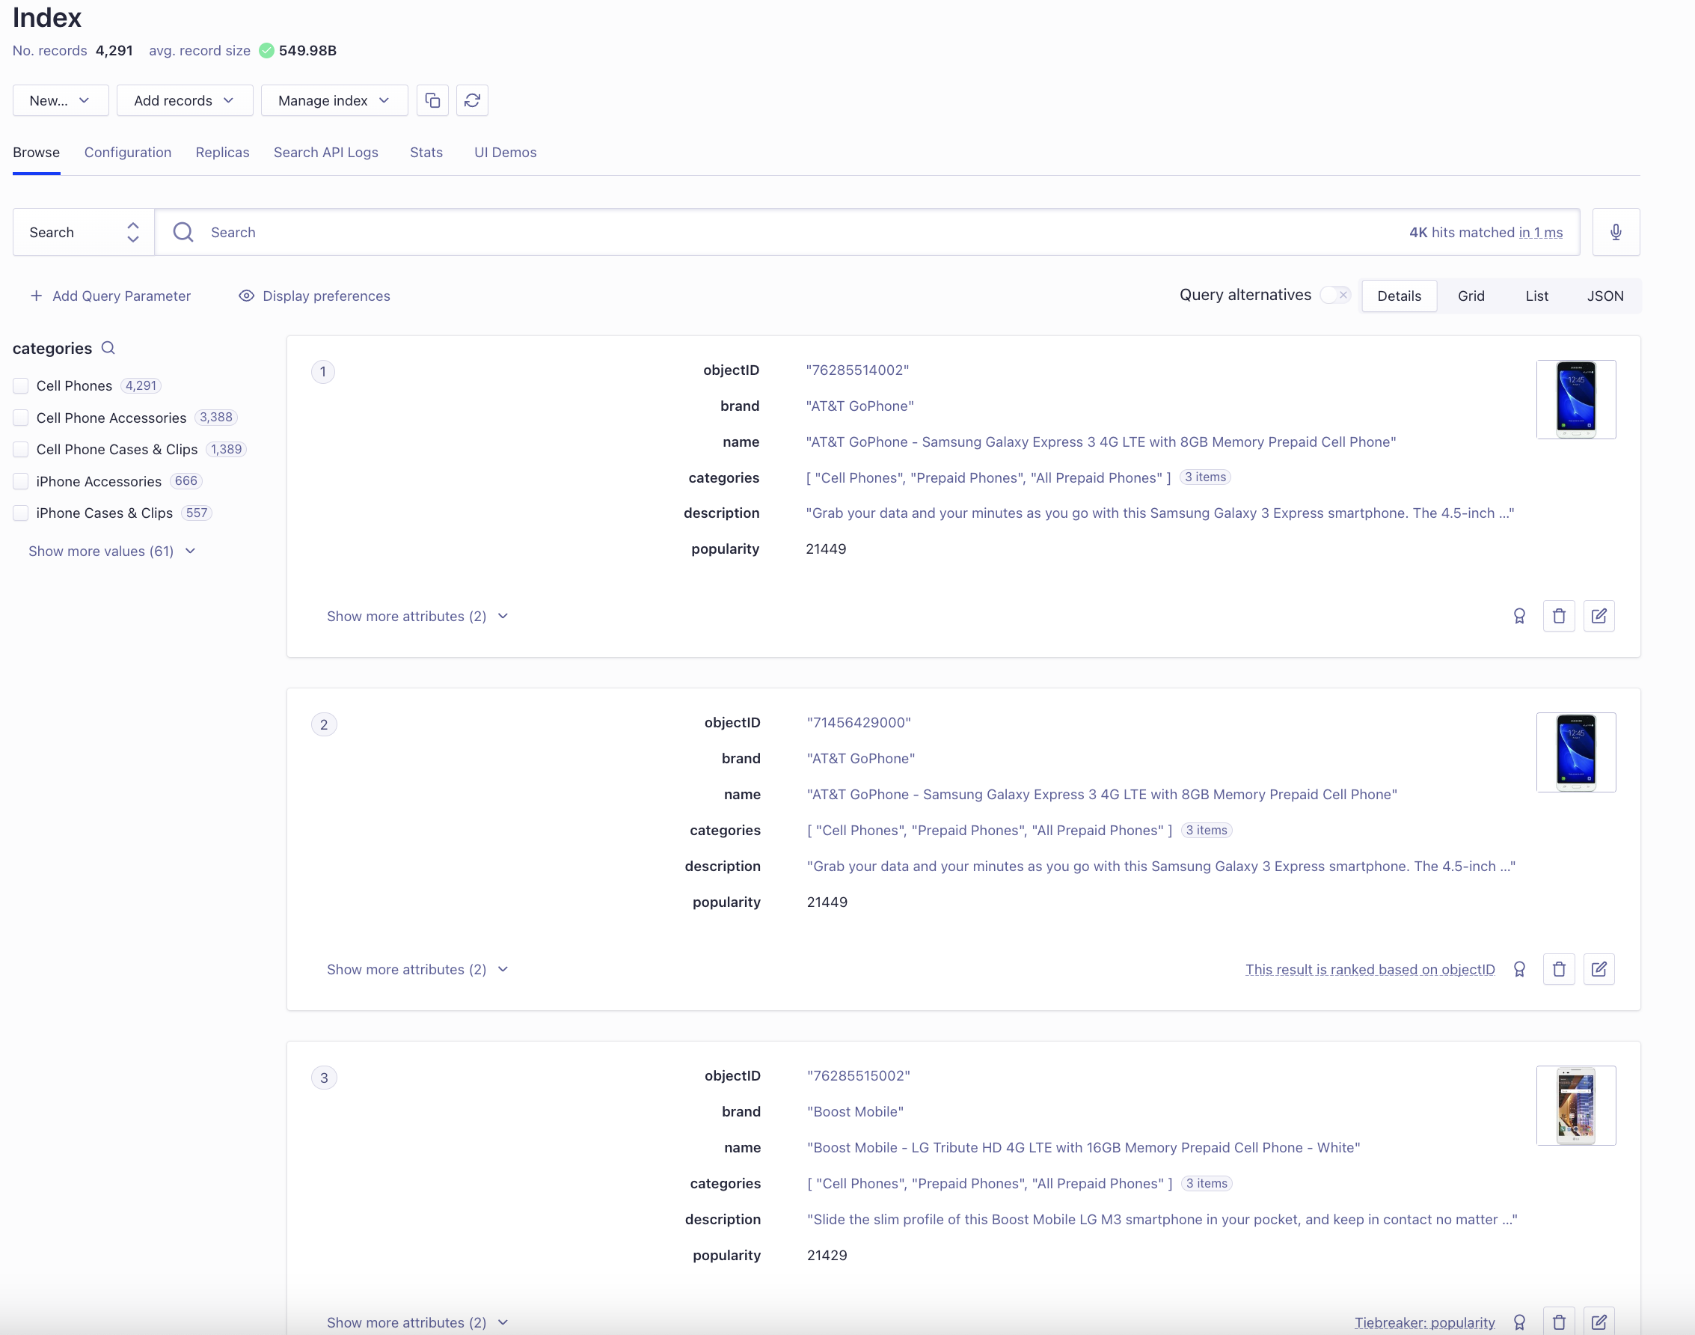Edit the third record with the pencil icon
This screenshot has height=1335, width=1695.
[1599, 1321]
